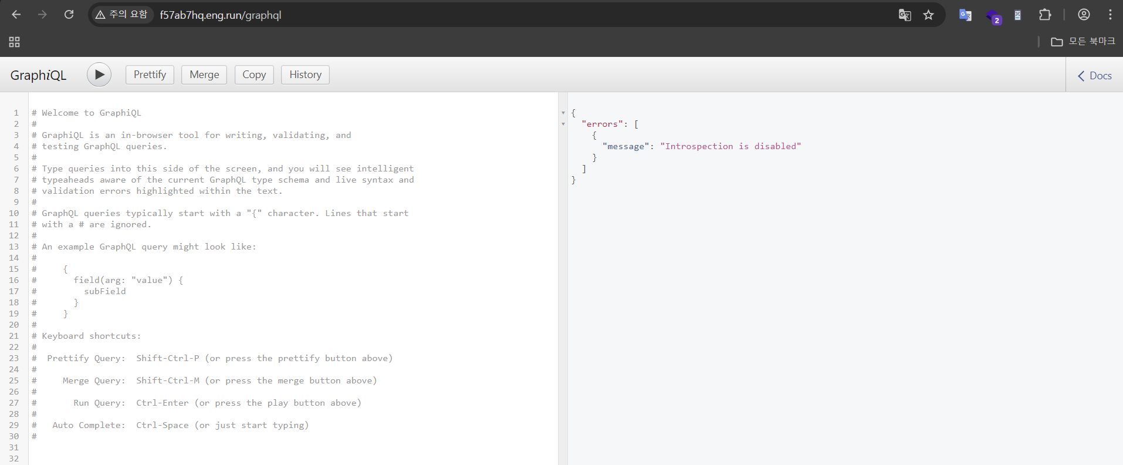Click the "An example GraphQL query" comment line
The image size is (1123, 465).
point(144,247)
